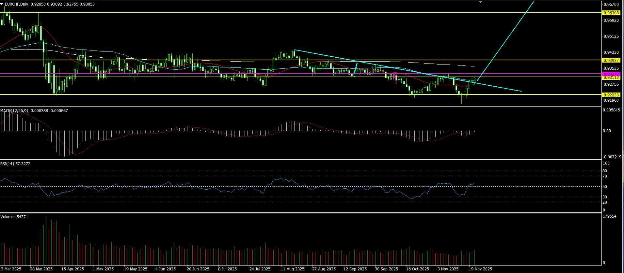Click the 0.93535 price scale value
624x273 pixels.
pos(611,68)
